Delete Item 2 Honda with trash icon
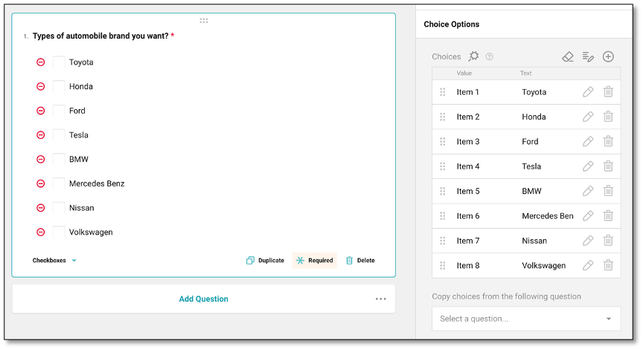 [x=608, y=117]
